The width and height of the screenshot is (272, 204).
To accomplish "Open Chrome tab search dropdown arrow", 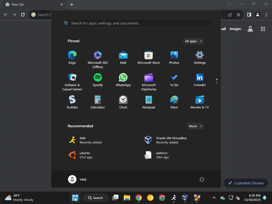I will (229, 4).
